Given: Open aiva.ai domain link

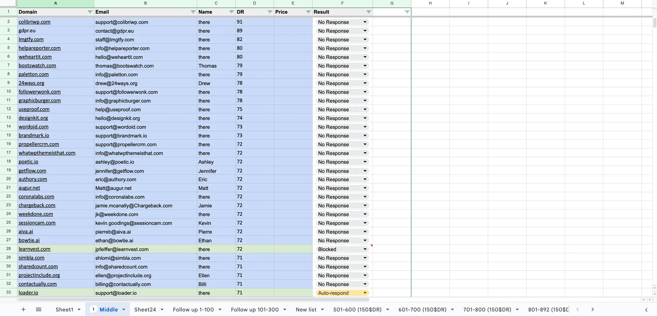Looking at the screenshot, I should tap(26, 231).
